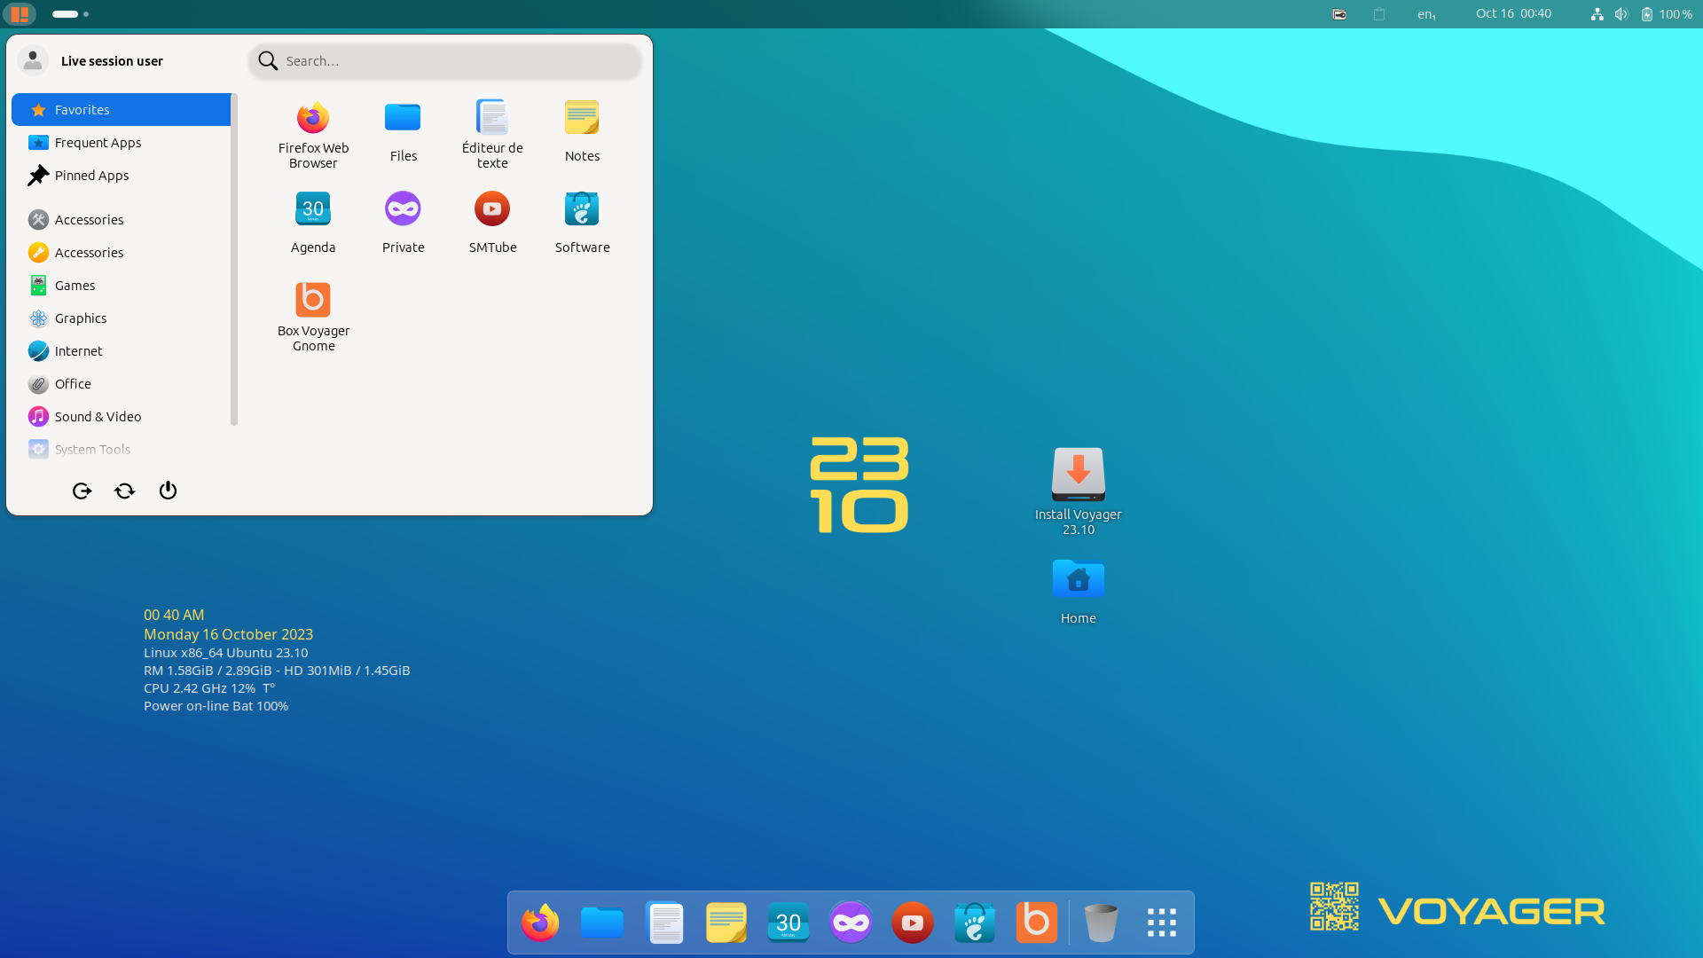Screen dimensions: 1703x958
Task: Launch Éditeur de texte from the menu
Action: 492,134
